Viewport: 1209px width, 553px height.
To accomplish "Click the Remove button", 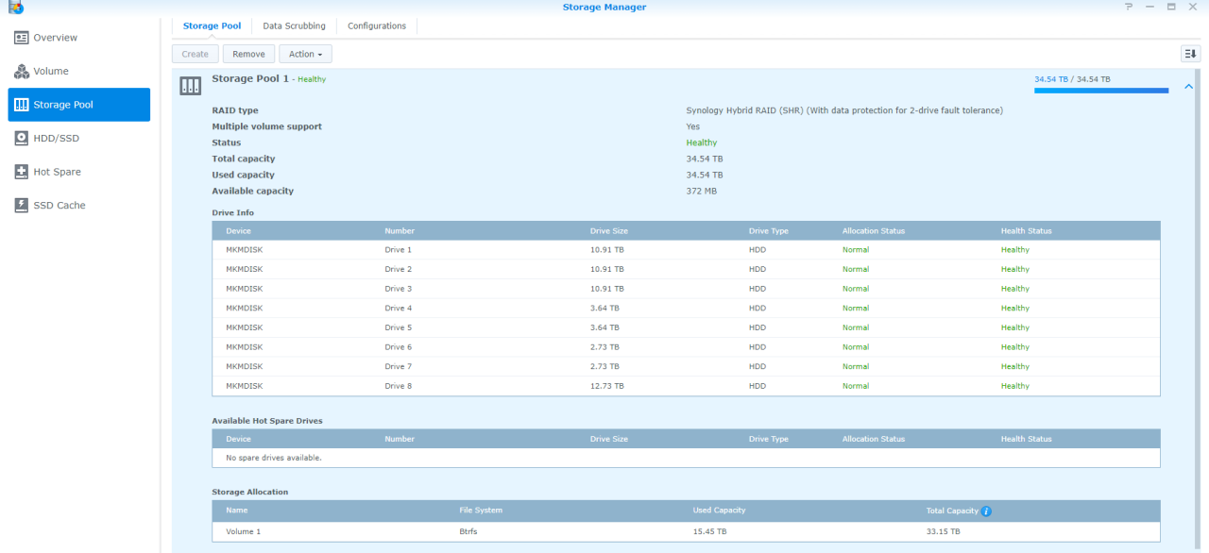I will 248,54.
